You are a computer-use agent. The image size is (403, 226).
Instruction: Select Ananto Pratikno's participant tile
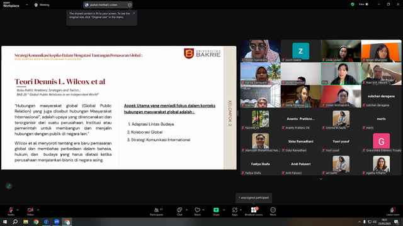coord(301,119)
